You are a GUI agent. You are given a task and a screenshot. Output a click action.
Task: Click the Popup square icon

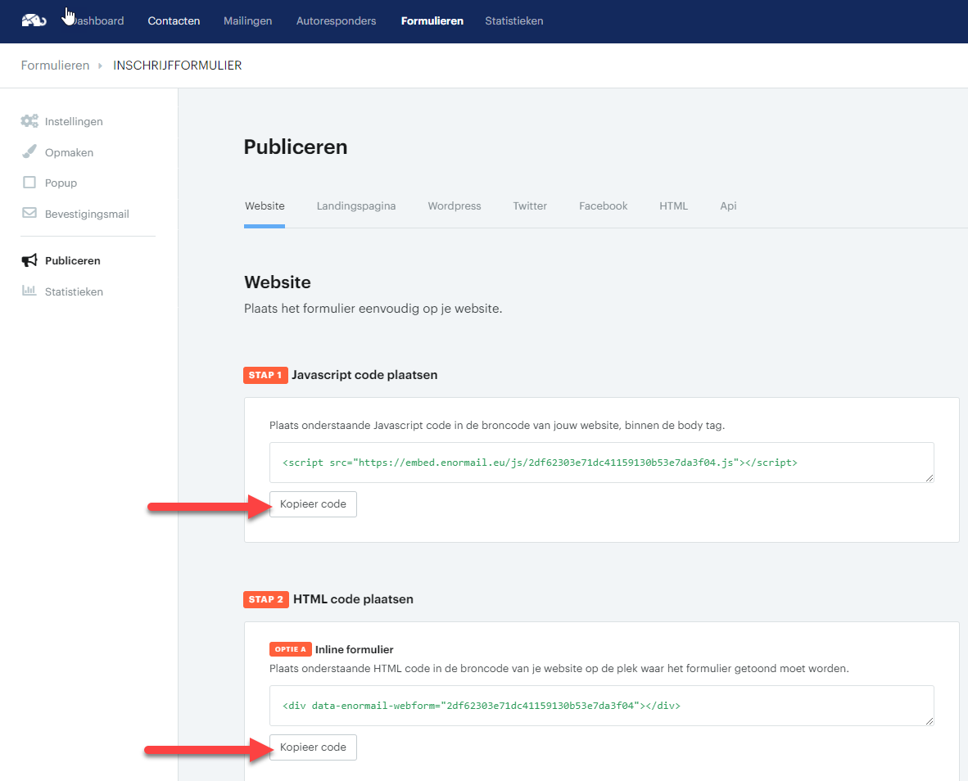pos(29,183)
